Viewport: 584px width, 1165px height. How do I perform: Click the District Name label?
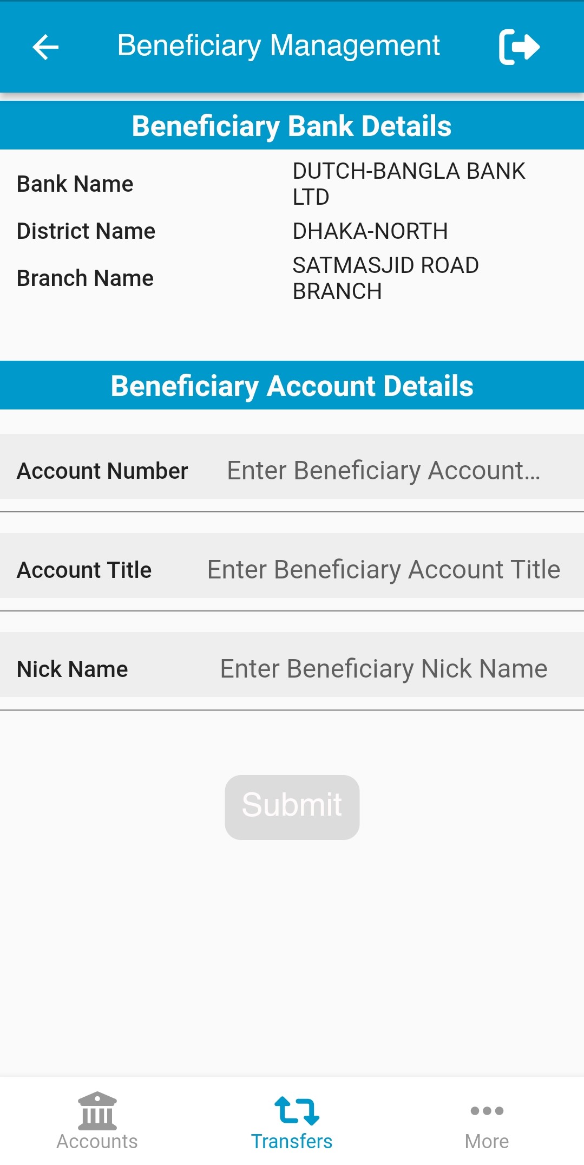(86, 231)
